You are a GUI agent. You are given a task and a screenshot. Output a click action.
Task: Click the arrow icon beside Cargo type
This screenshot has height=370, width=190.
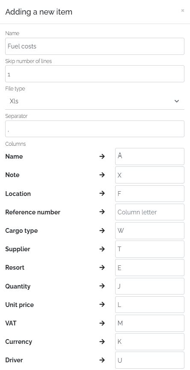(102, 230)
